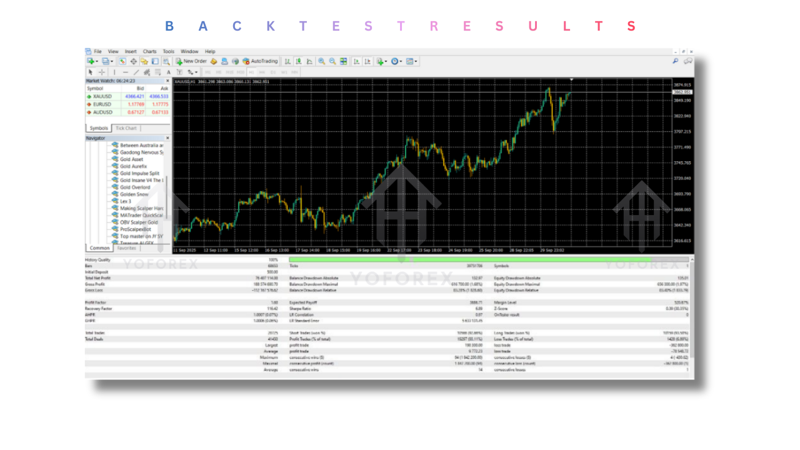Image resolution: width=800 pixels, height=450 pixels.
Task: Select the horizontal line drawing tool
Action: click(x=125, y=72)
